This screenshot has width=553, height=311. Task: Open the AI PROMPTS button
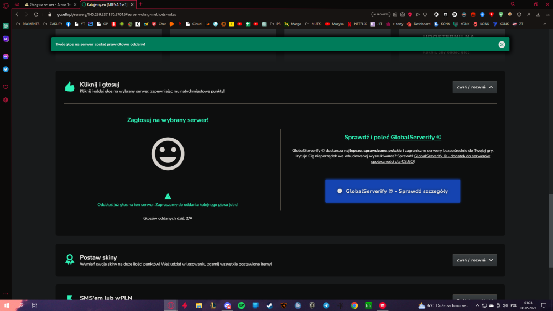pyautogui.click(x=380, y=14)
